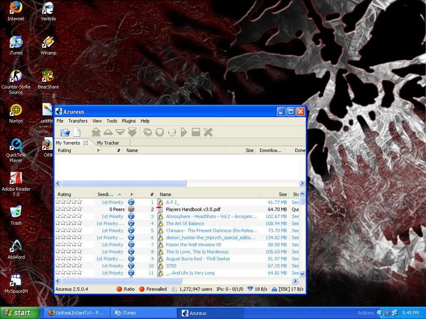Open the Plugins menu
426x319 pixels.
pyautogui.click(x=129, y=121)
